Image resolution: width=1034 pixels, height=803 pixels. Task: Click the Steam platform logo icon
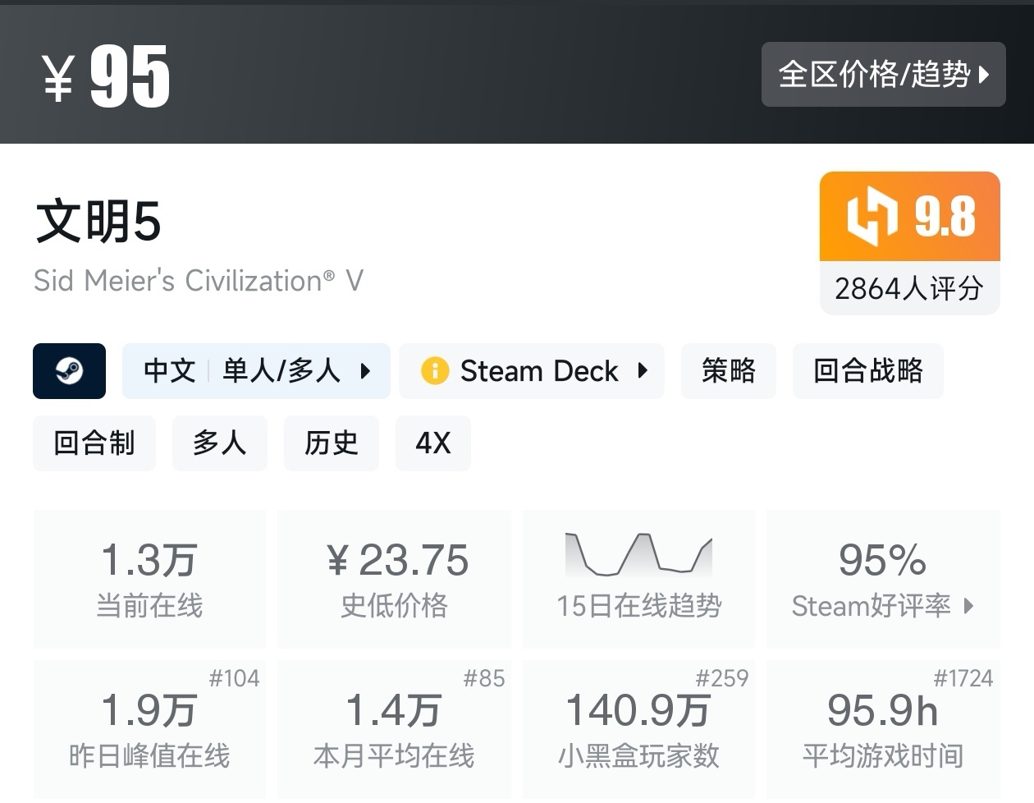pyautogui.click(x=69, y=371)
